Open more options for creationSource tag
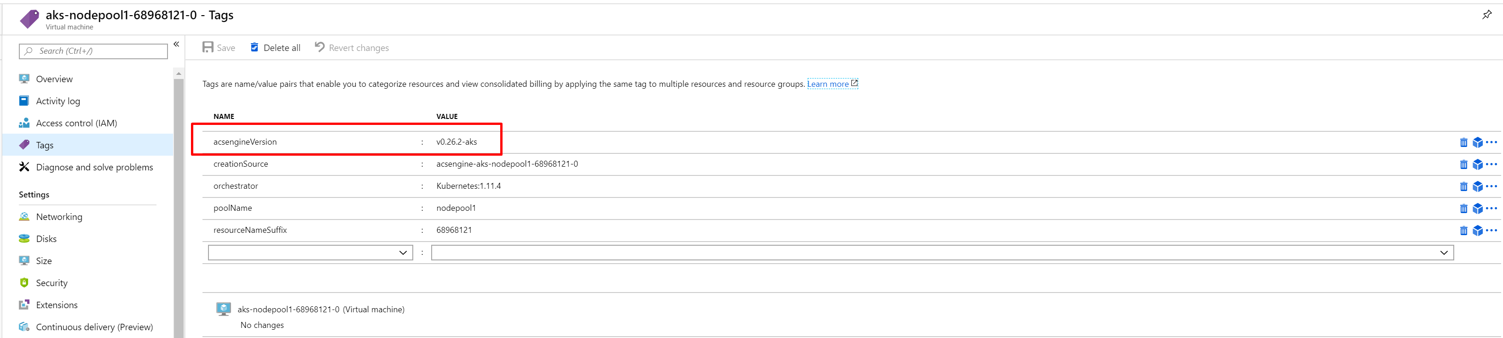 pos(1491,164)
